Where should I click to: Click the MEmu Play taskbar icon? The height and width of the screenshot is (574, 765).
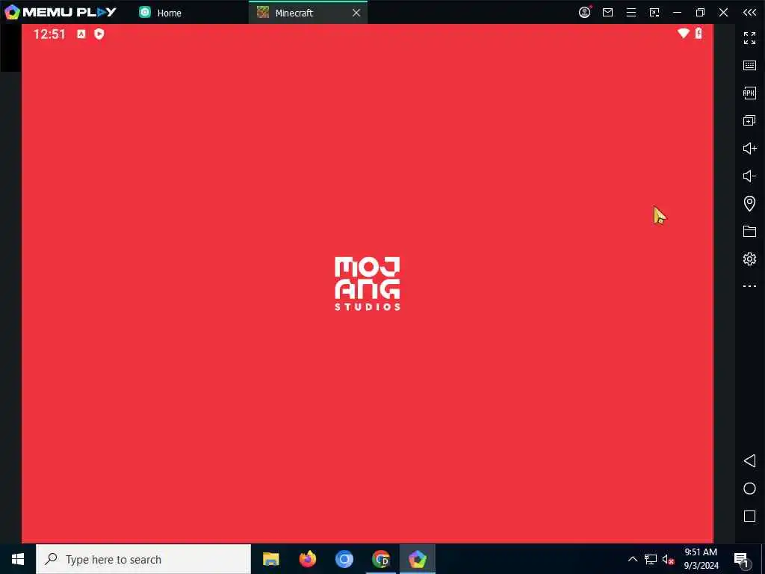click(x=418, y=559)
